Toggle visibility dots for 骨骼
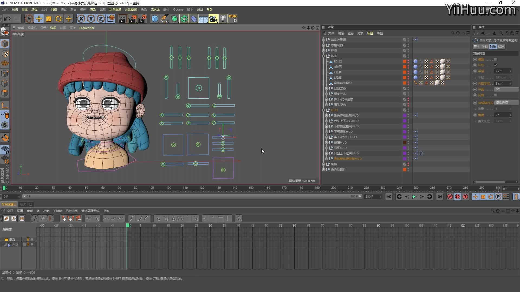Viewport: 520px width, 292px height. [x=408, y=164]
